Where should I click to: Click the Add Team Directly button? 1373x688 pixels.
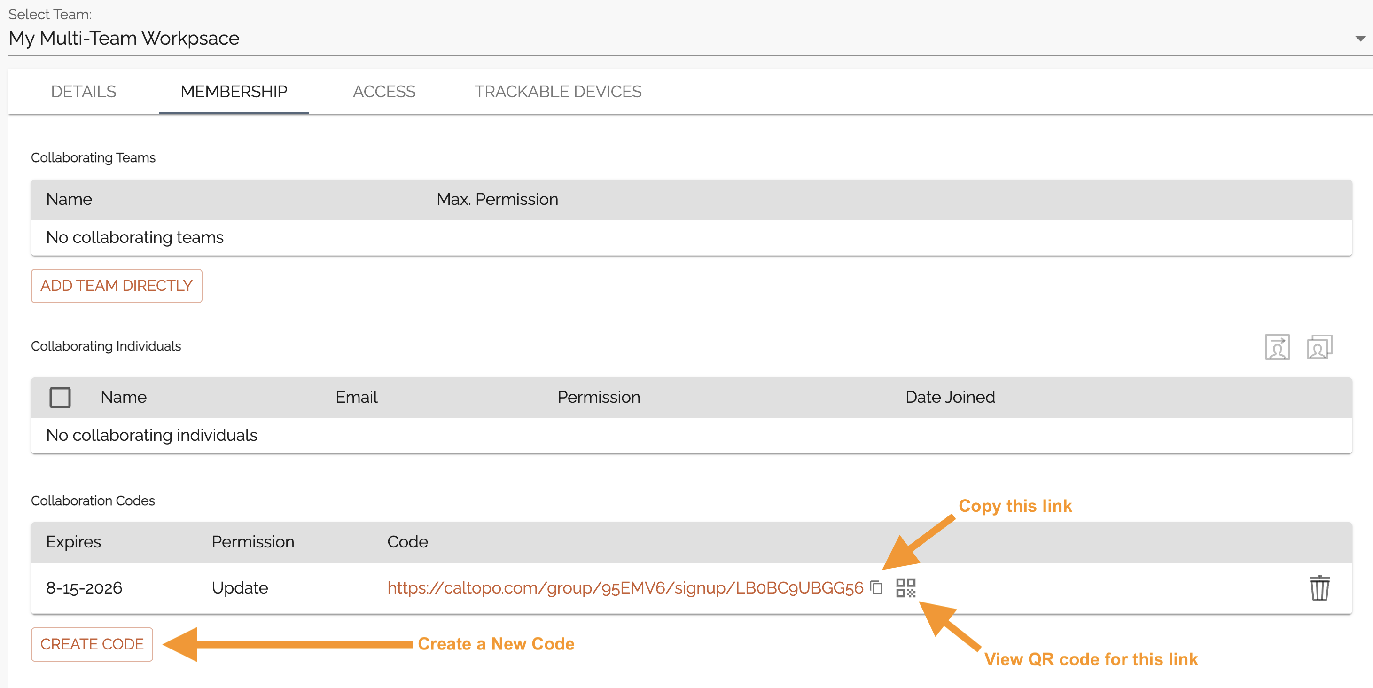tap(117, 286)
